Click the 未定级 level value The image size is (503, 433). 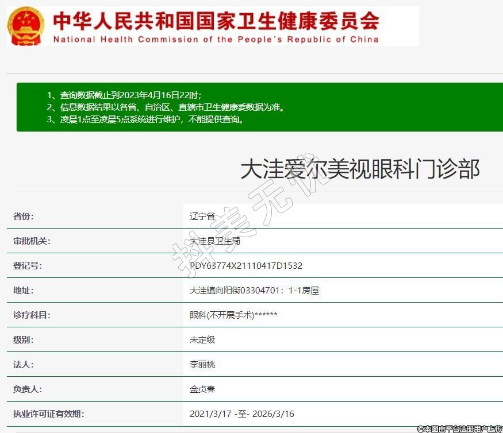tap(202, 340)
